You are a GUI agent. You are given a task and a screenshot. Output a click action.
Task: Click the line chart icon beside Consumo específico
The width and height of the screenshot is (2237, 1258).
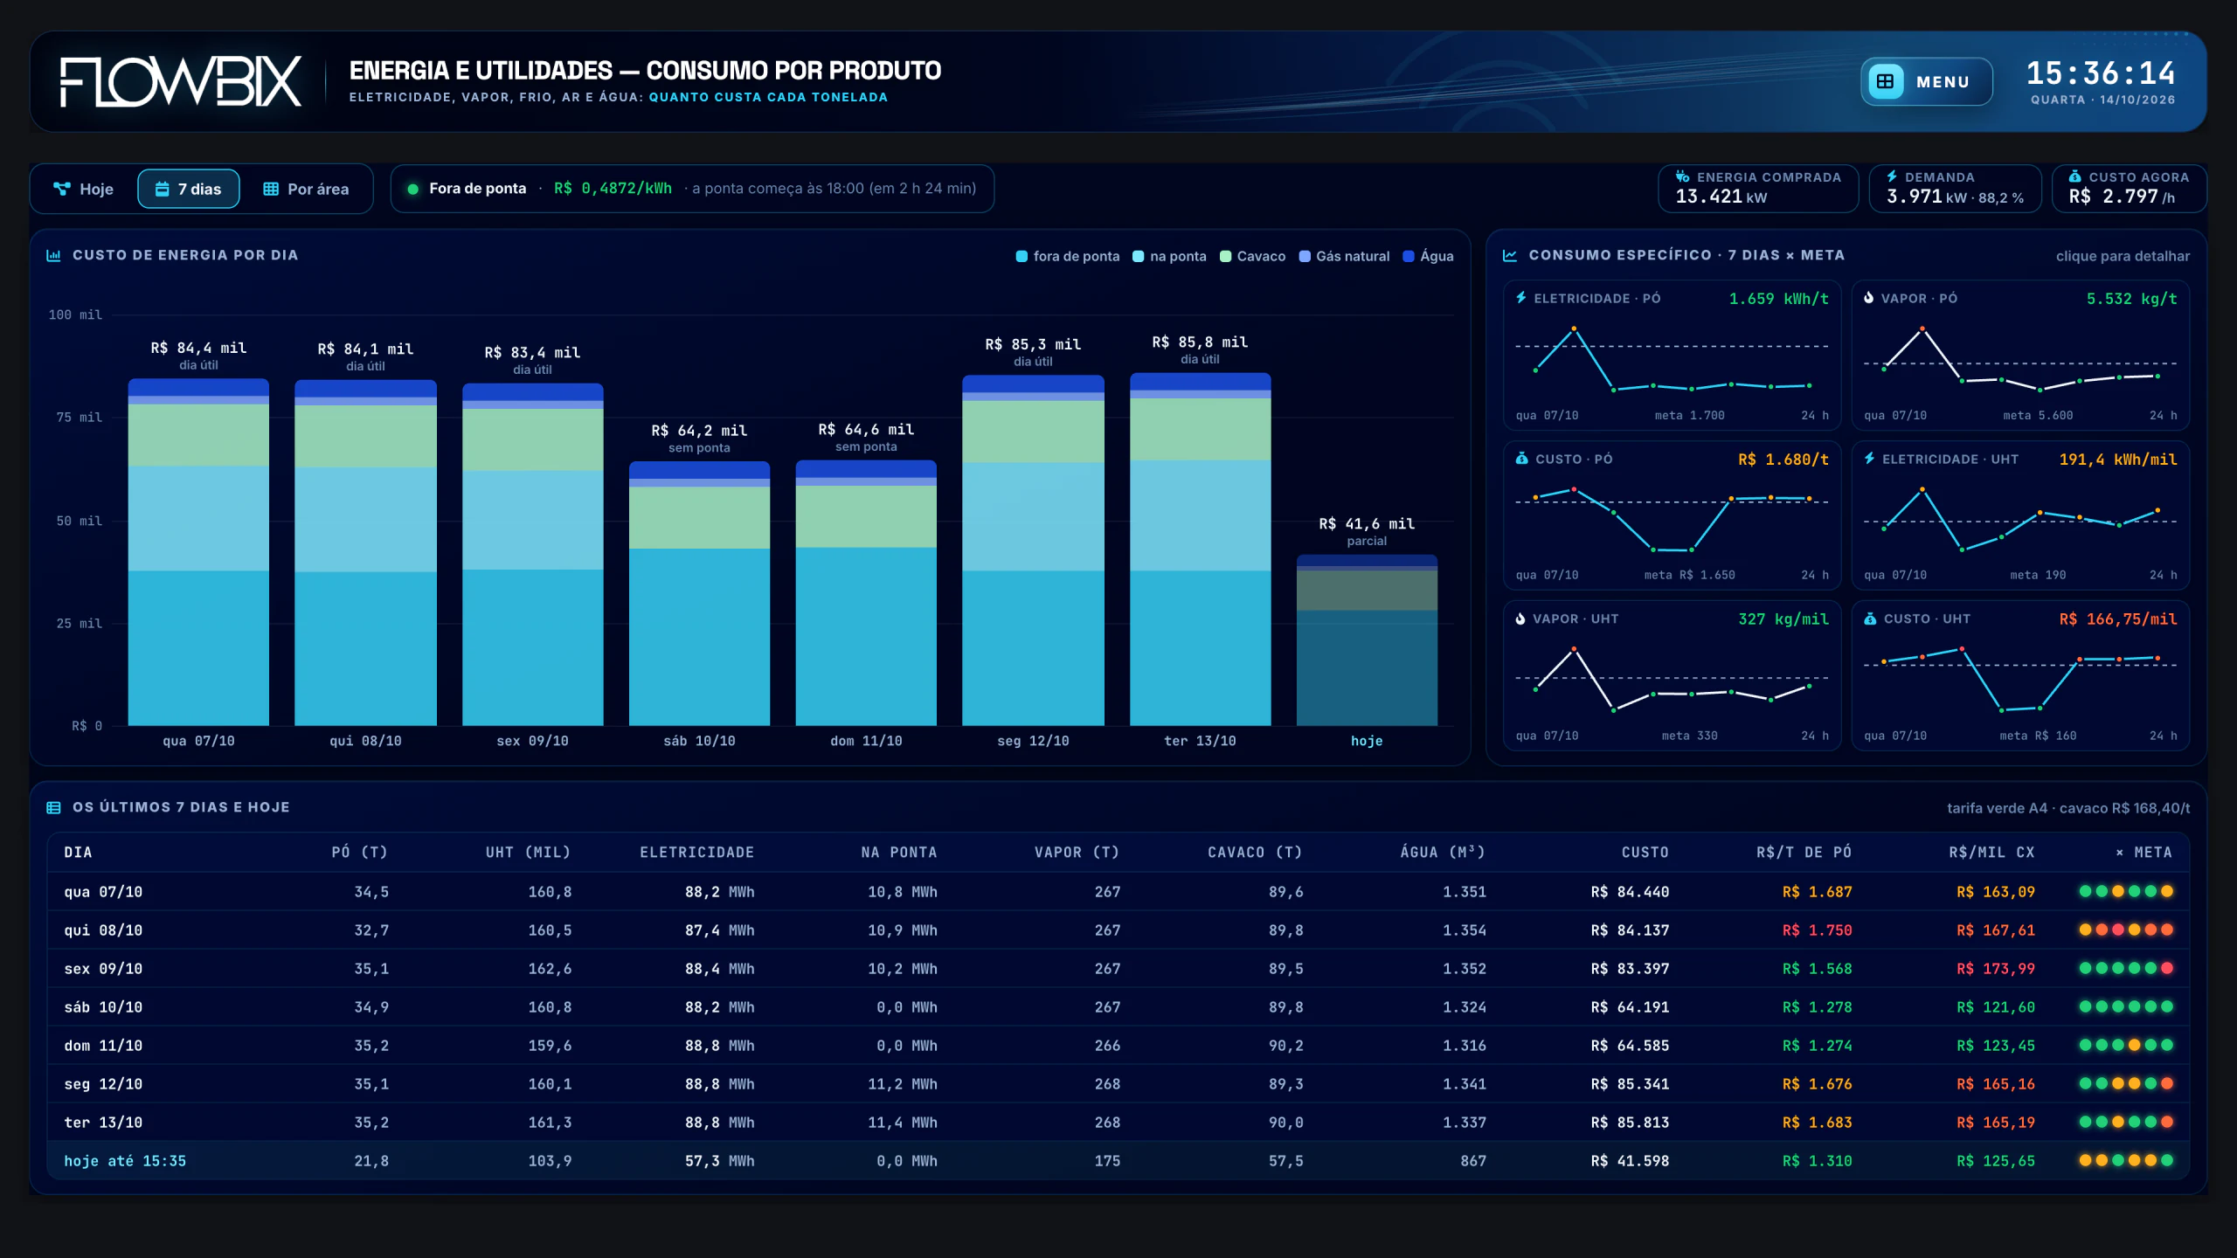tap(1510, 255)
